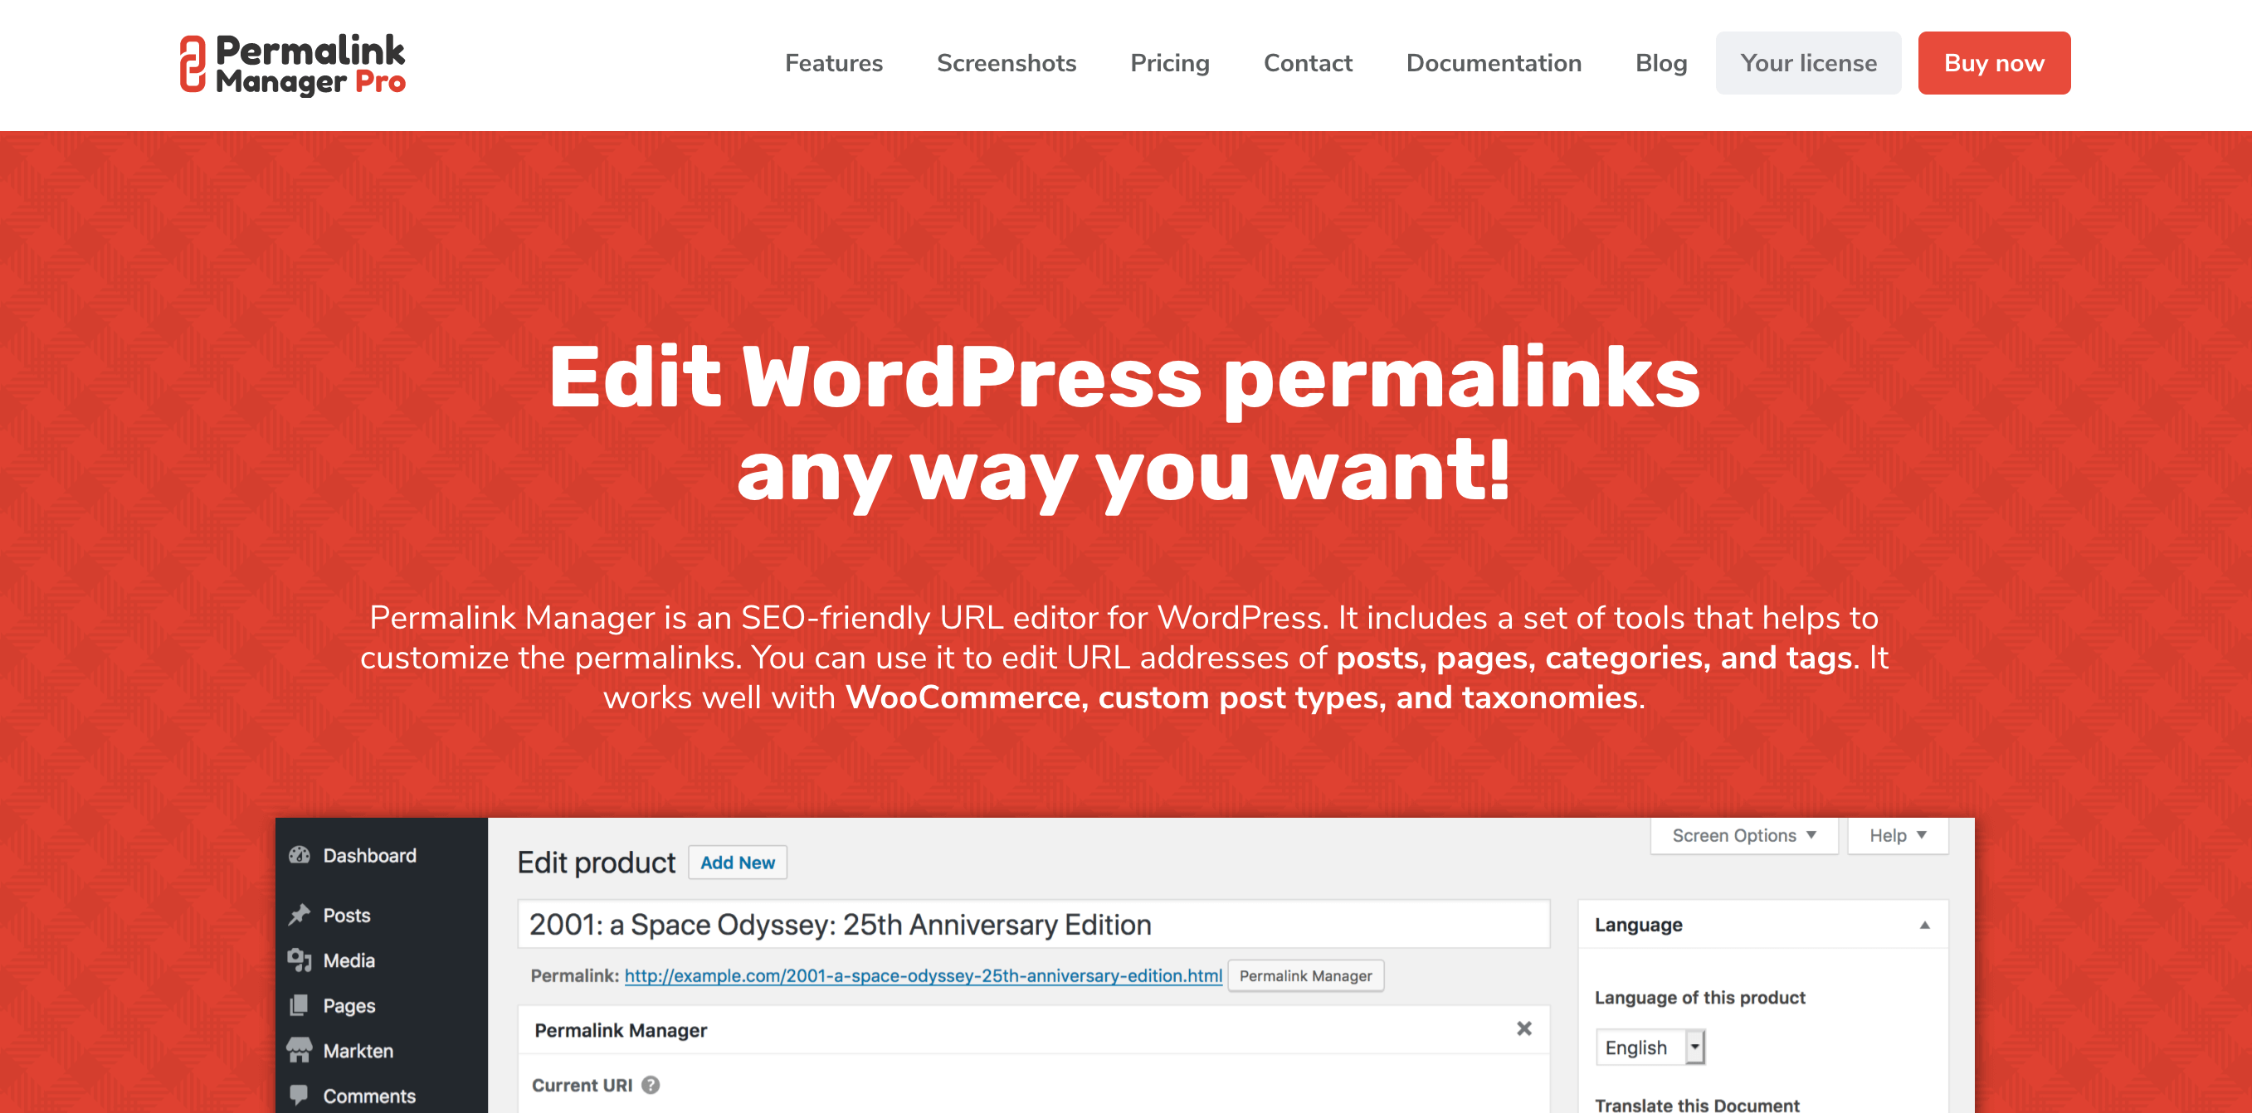The width and height of the screenshot is (2252, 1113).
Task: Open the English language select dropdown
Action: tap(1650, 1047)
